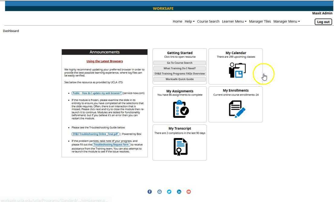Viewport: 334px width, 202px height.
Task: Visit the Facebook page via footer icon
Action: coord(149,191)
